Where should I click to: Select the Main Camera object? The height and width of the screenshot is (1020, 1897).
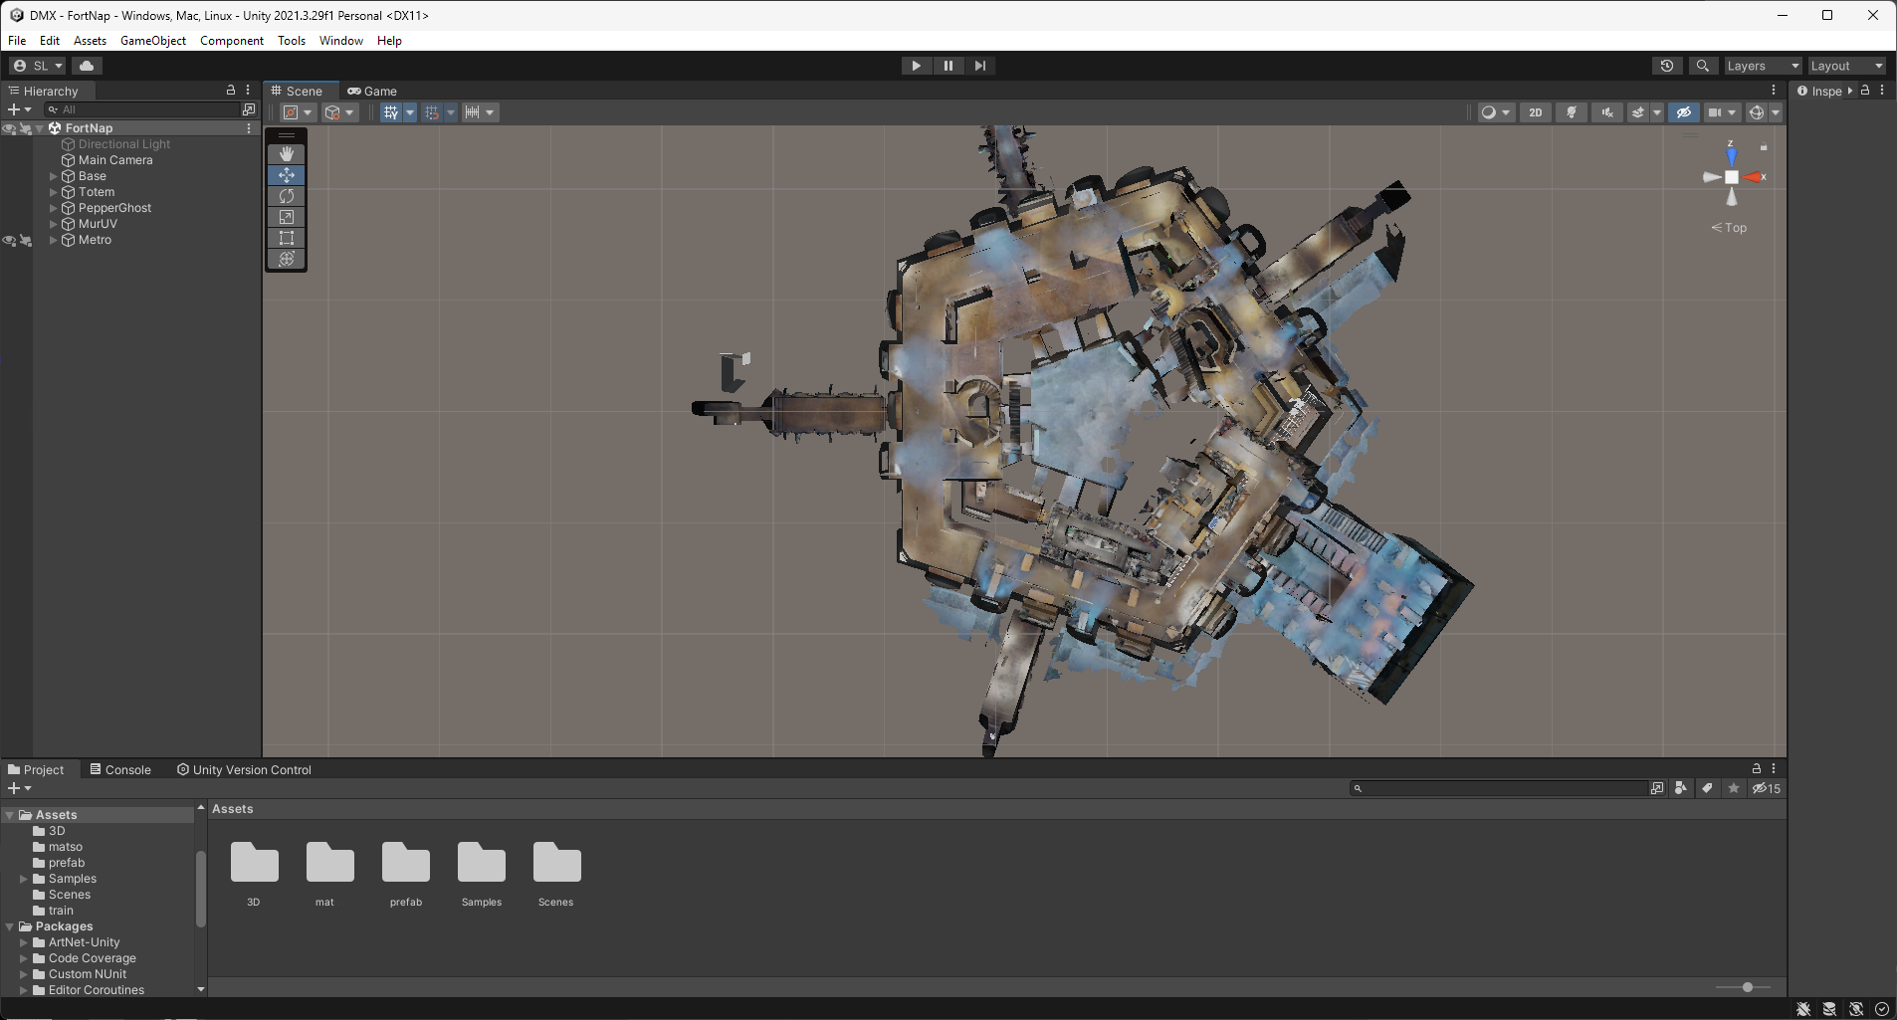point(115,160)
